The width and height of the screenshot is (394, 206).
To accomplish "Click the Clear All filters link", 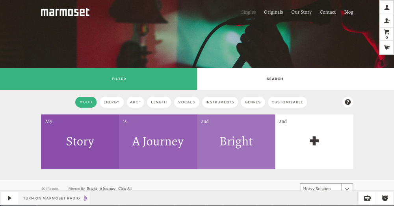I will point(125,189).
